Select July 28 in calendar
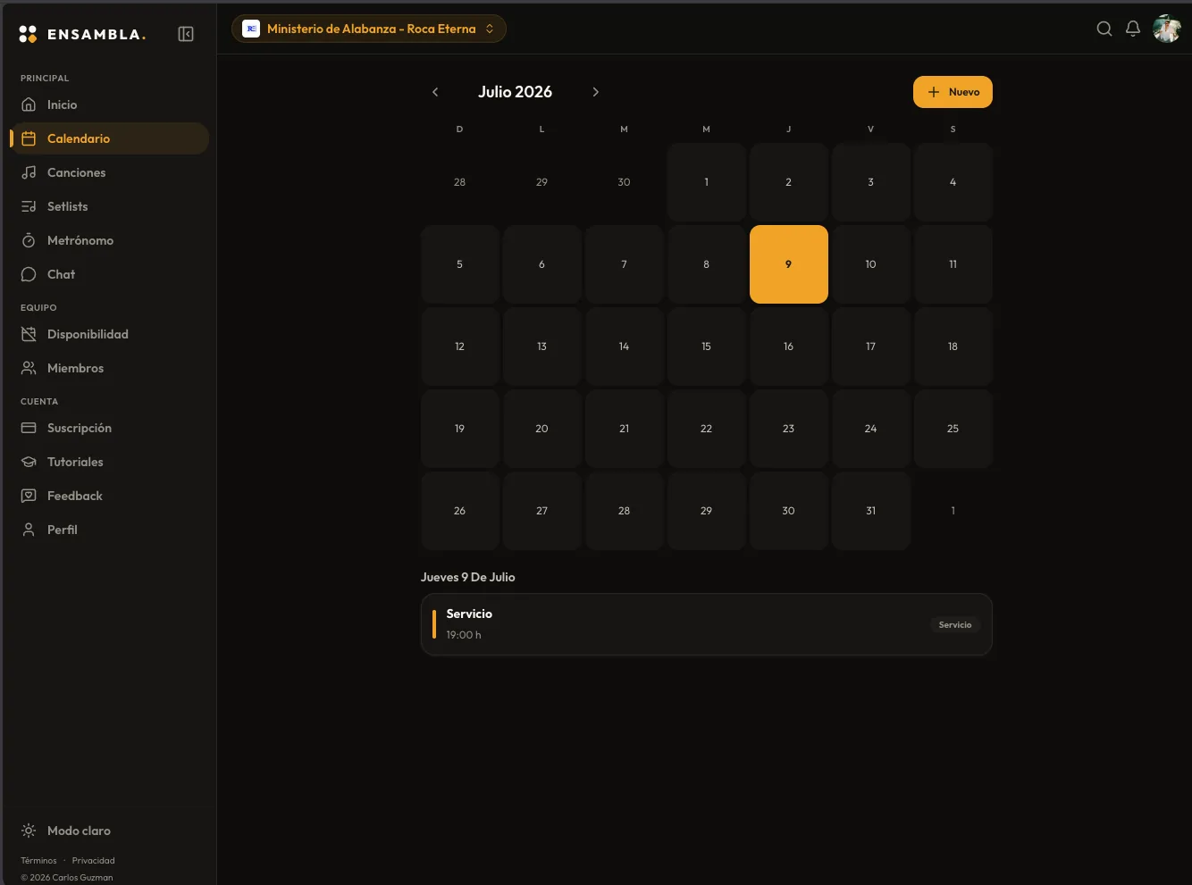 click(625, 511)
